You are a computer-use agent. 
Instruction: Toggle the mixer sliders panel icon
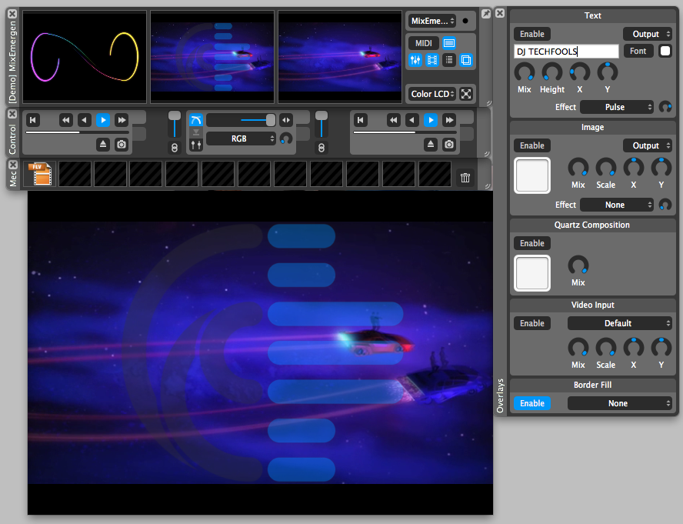click(x=415, y=60)
